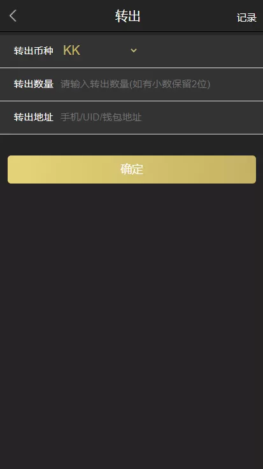Click the 转出数量 label
The height and width of the screenshot is (469, 263).
point(34,84)
